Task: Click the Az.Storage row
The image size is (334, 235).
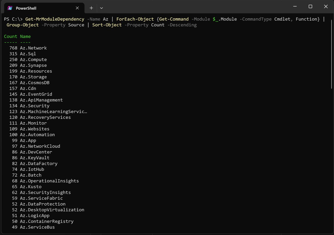Action: [28, 77]
